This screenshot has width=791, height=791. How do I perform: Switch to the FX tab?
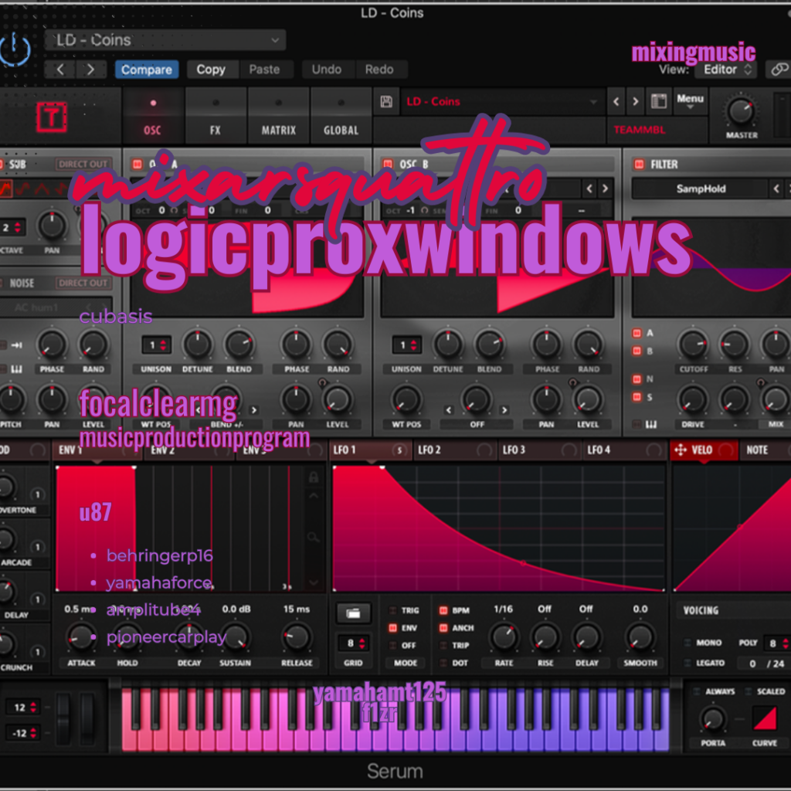pyautogui.click(x=216, y=117)
